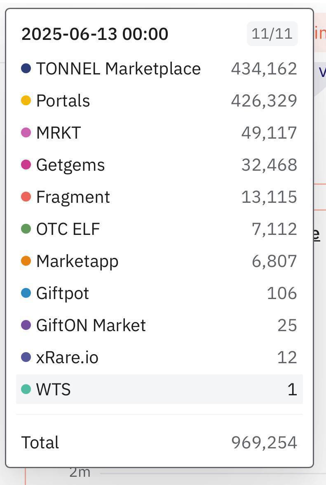Click the orange Marketapp color dot
The image size is (326, 485).
pyautogui.click(x=26, y=261)
